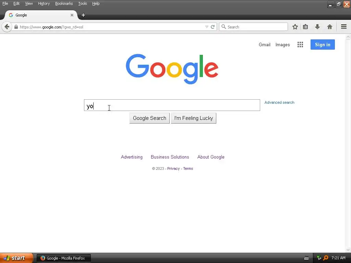Open the Advertising link
351x263 pixels.
(132, 157)
